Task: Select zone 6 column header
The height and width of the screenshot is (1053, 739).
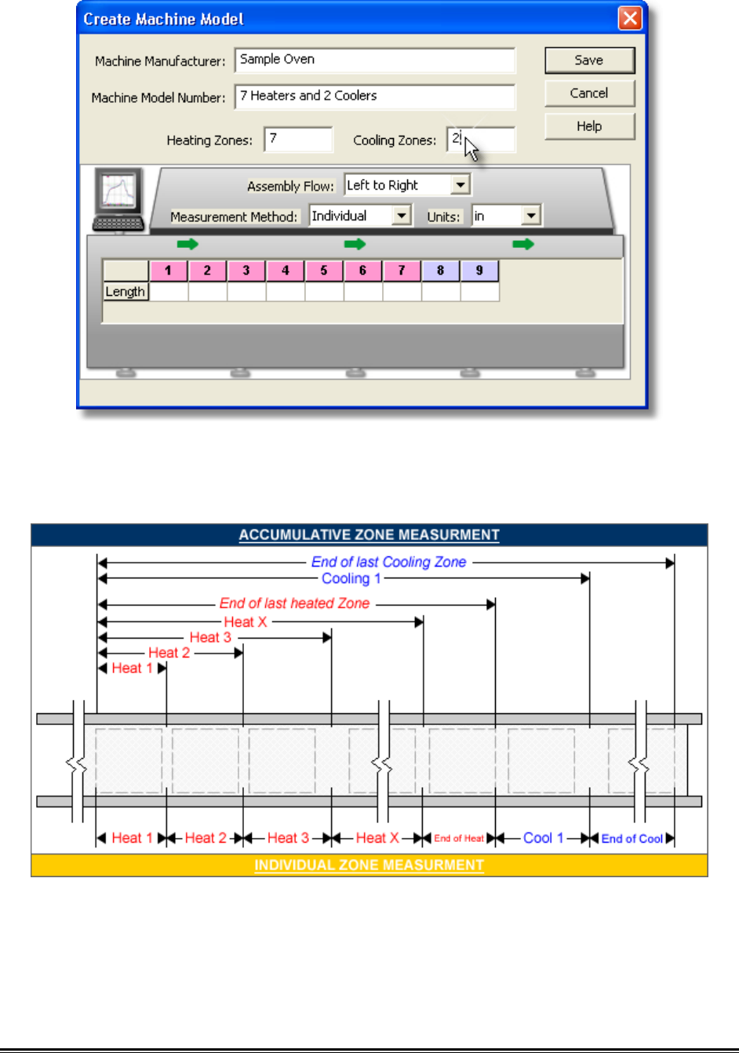Action: (362, 271)
